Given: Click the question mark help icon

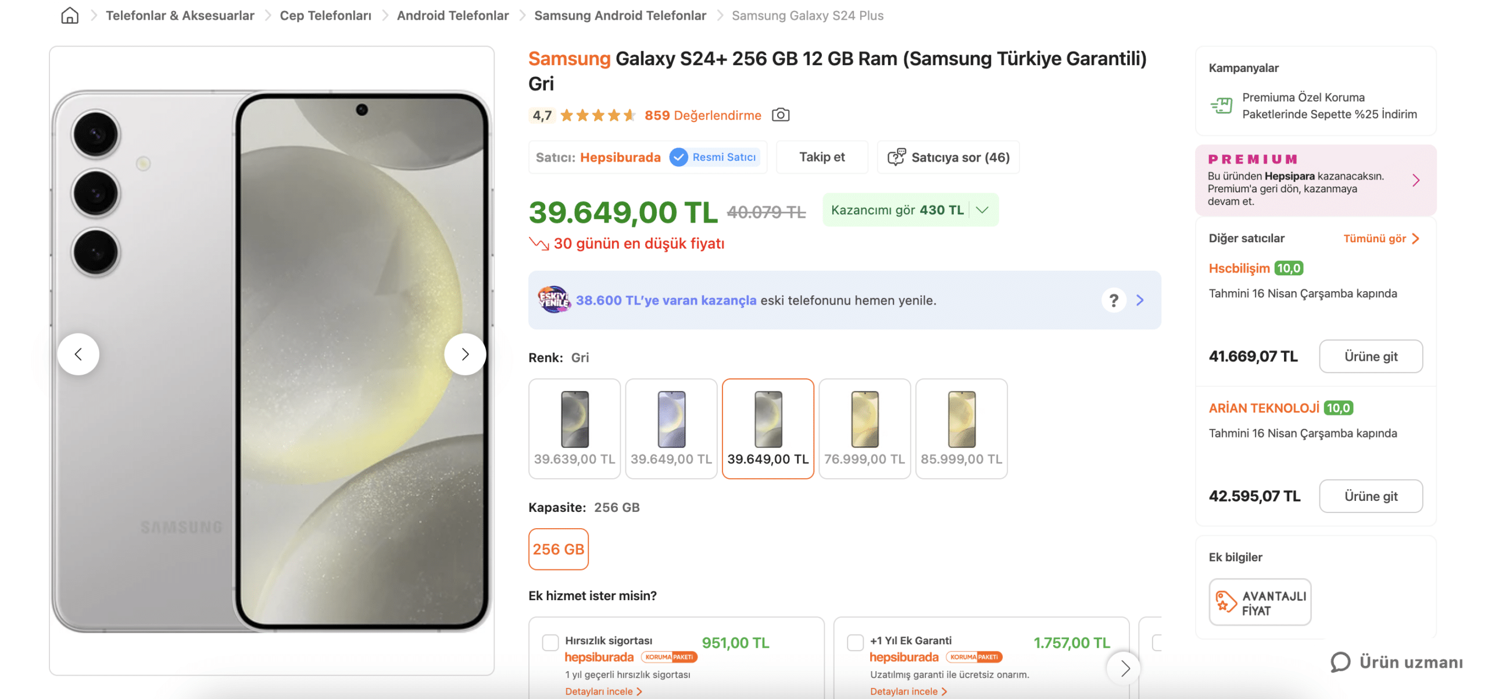Looking at the screenshot, I should pyautogui.click(x=1113, y=300).
